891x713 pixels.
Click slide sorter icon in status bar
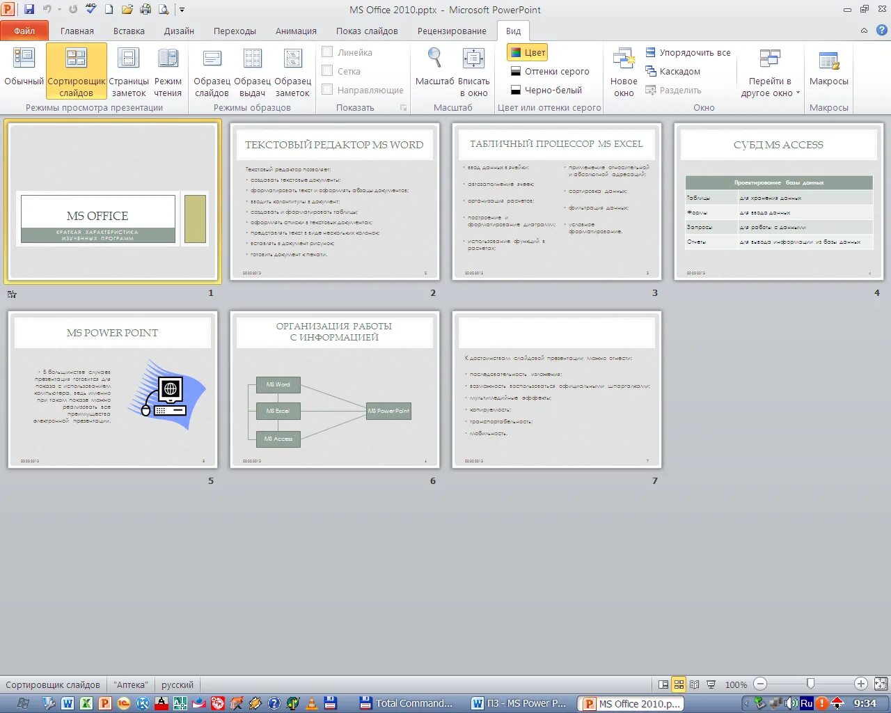679,684
